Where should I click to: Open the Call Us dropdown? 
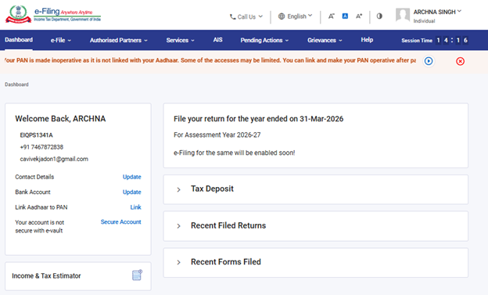(x=246, y=16)
